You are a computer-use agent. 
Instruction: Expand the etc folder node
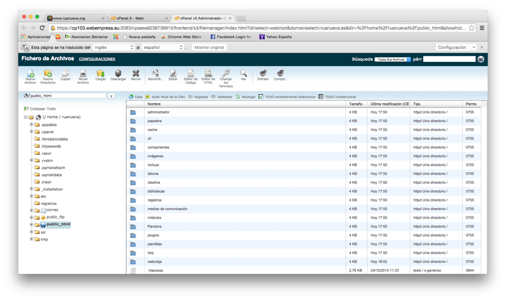(x=31, y=196)
